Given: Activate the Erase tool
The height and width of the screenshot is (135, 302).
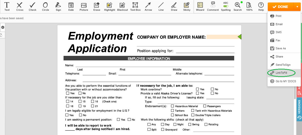Looking at the screenshot, I should 97,7.
